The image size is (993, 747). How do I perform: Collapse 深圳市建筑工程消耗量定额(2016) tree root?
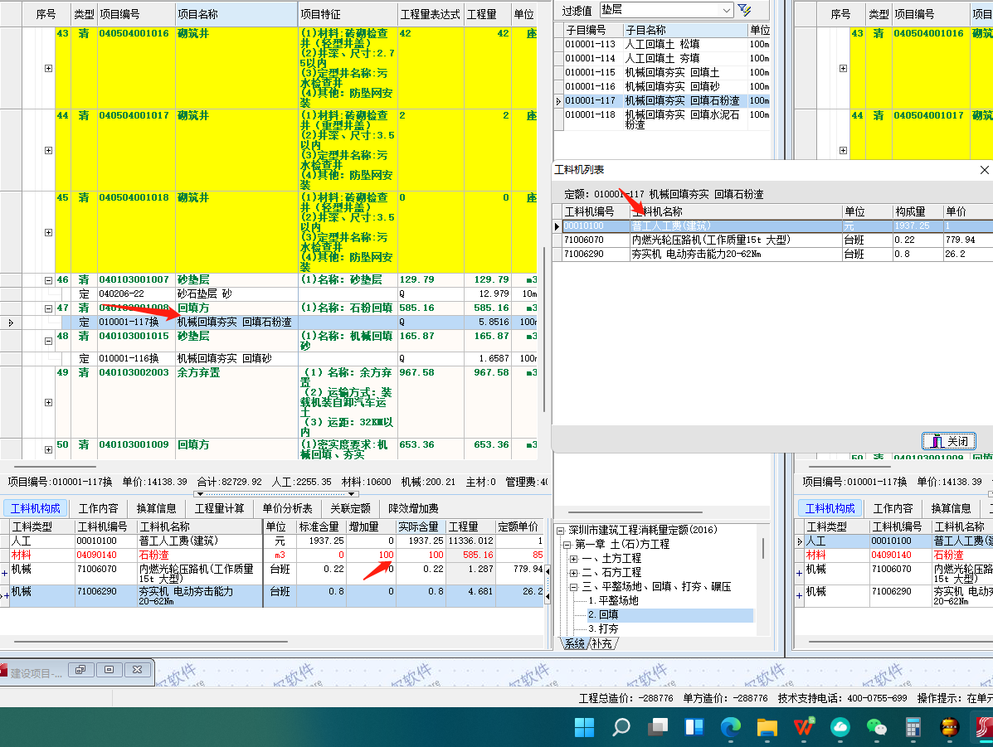[561, 531]
